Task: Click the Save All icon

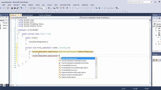Action: click(x=17, y=8)
